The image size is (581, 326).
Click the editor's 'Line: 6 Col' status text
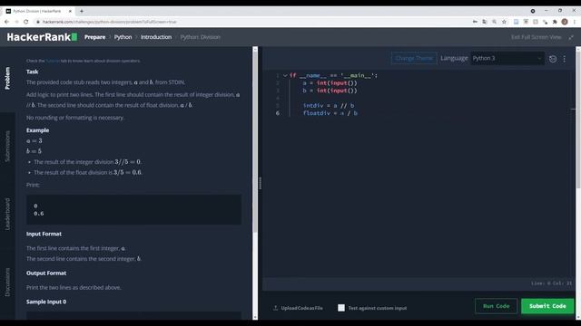pyautogui.click(x=551, y=283)
